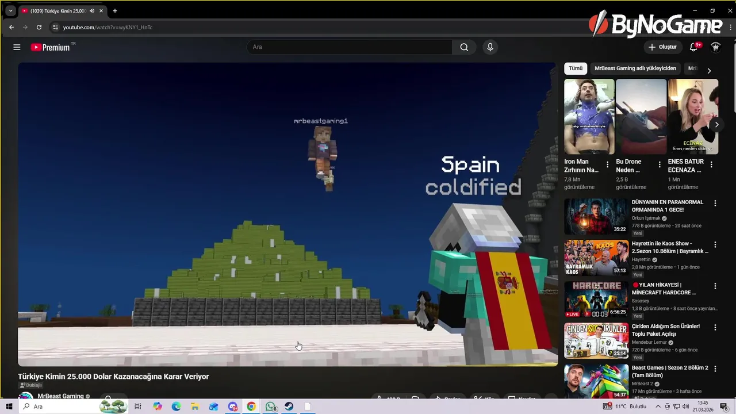Show more filter chips with right chevron
The image size is (736, 414).
pos(709,70)
